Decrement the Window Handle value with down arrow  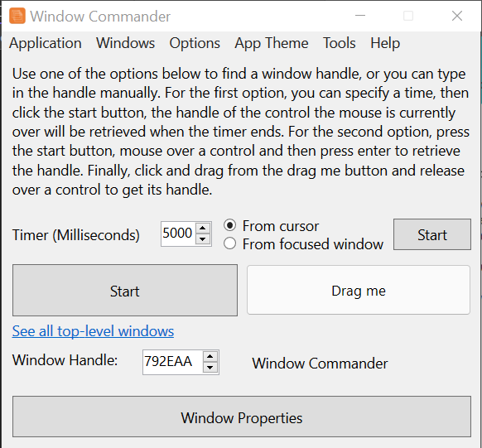point(210,368)
